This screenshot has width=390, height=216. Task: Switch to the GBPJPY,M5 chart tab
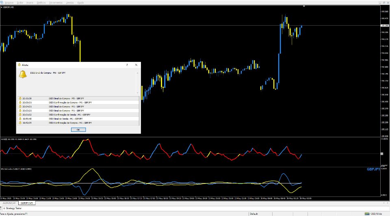[x=27, y=203]
